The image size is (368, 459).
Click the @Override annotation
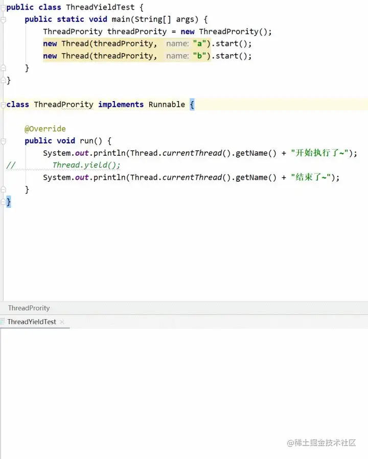45,129
